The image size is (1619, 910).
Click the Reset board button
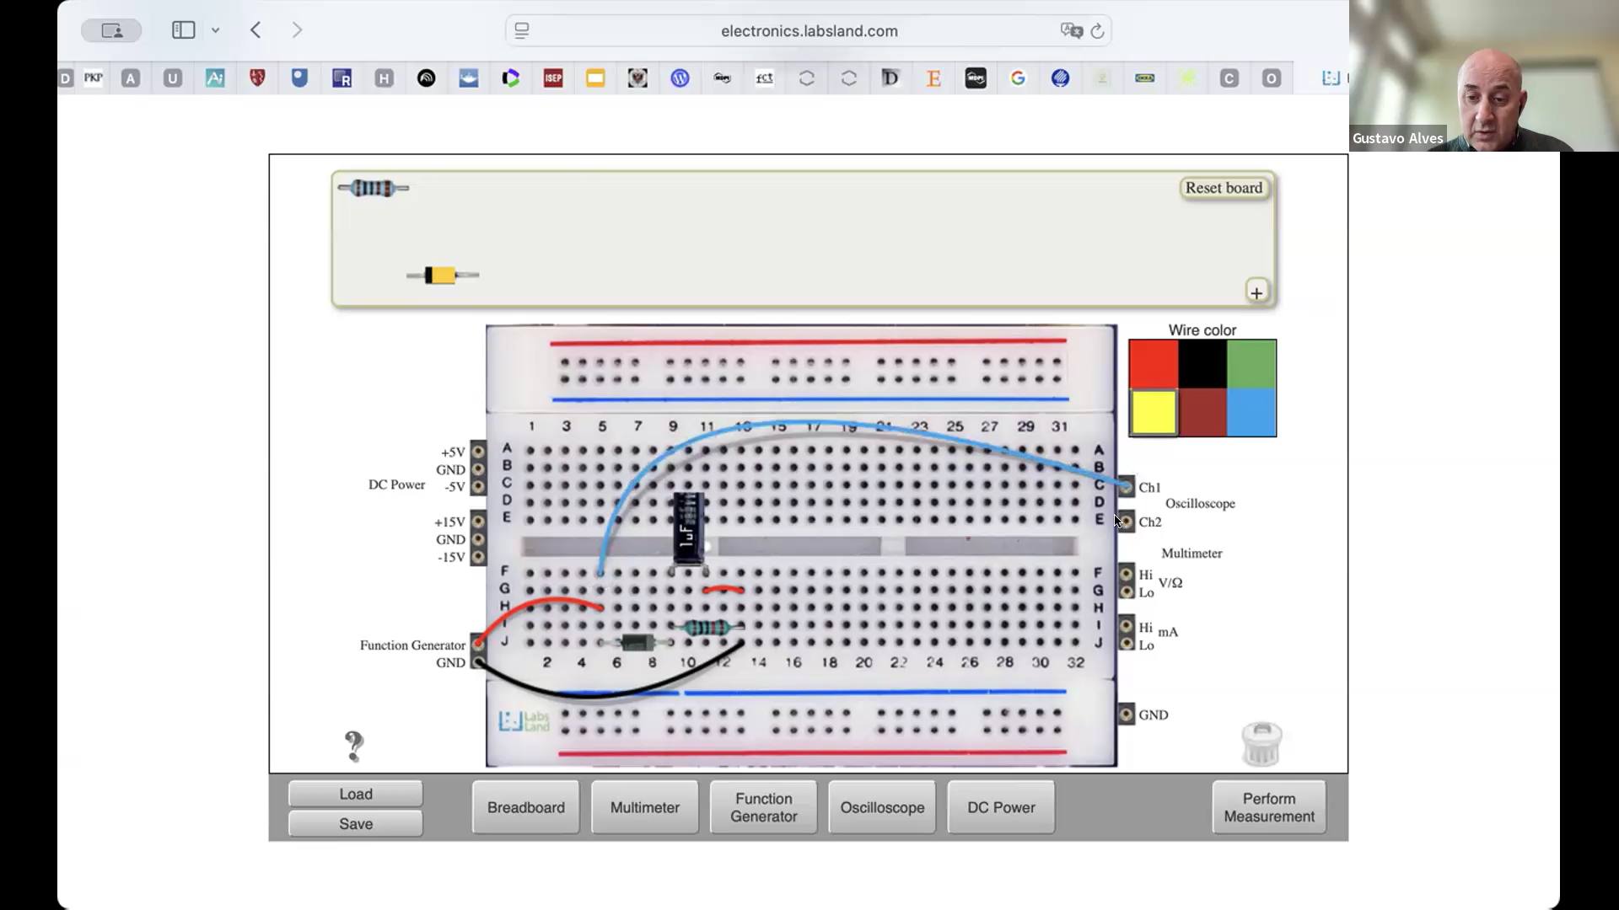coord(1224,188)
